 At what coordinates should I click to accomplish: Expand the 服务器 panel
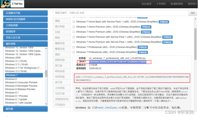click(25, 109)
